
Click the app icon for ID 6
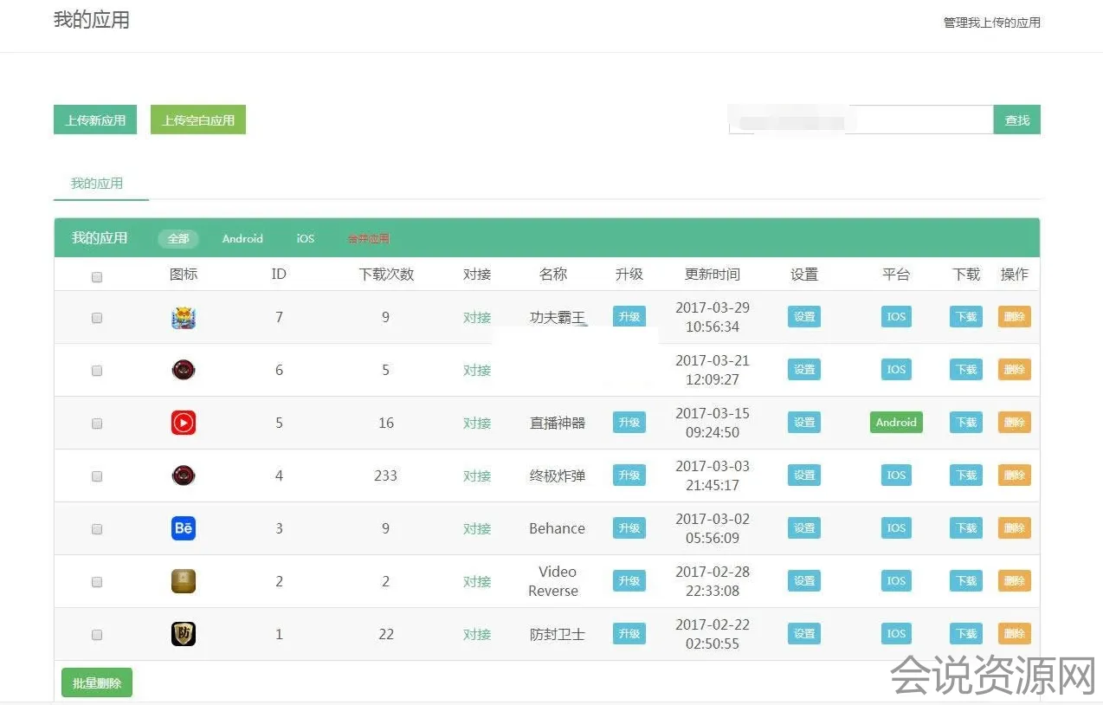tap(184, 370)
